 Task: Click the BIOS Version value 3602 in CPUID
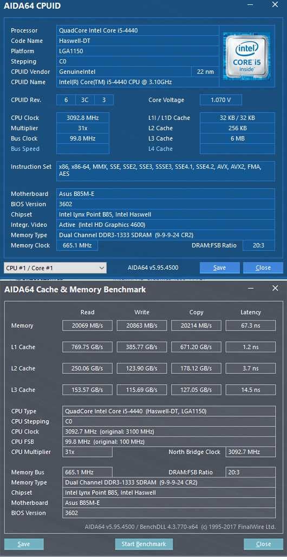point(166,204)
